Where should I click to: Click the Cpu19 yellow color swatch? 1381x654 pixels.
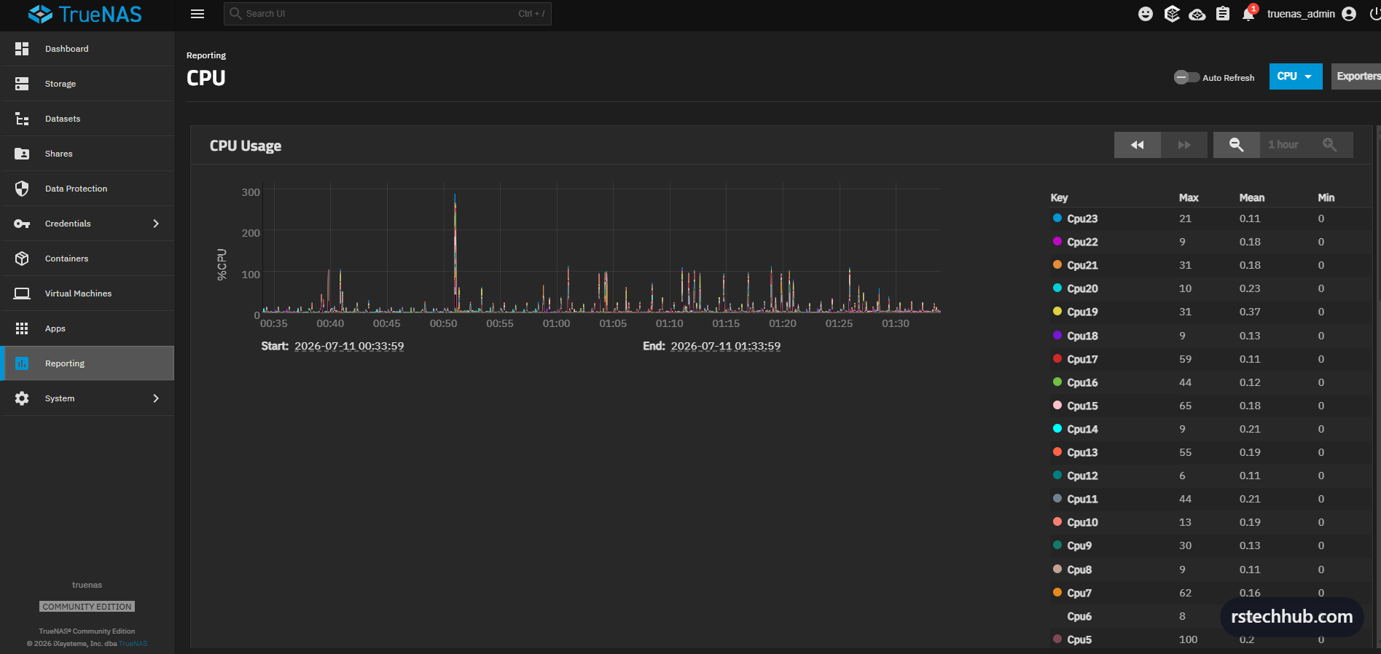coord(1057,311)
